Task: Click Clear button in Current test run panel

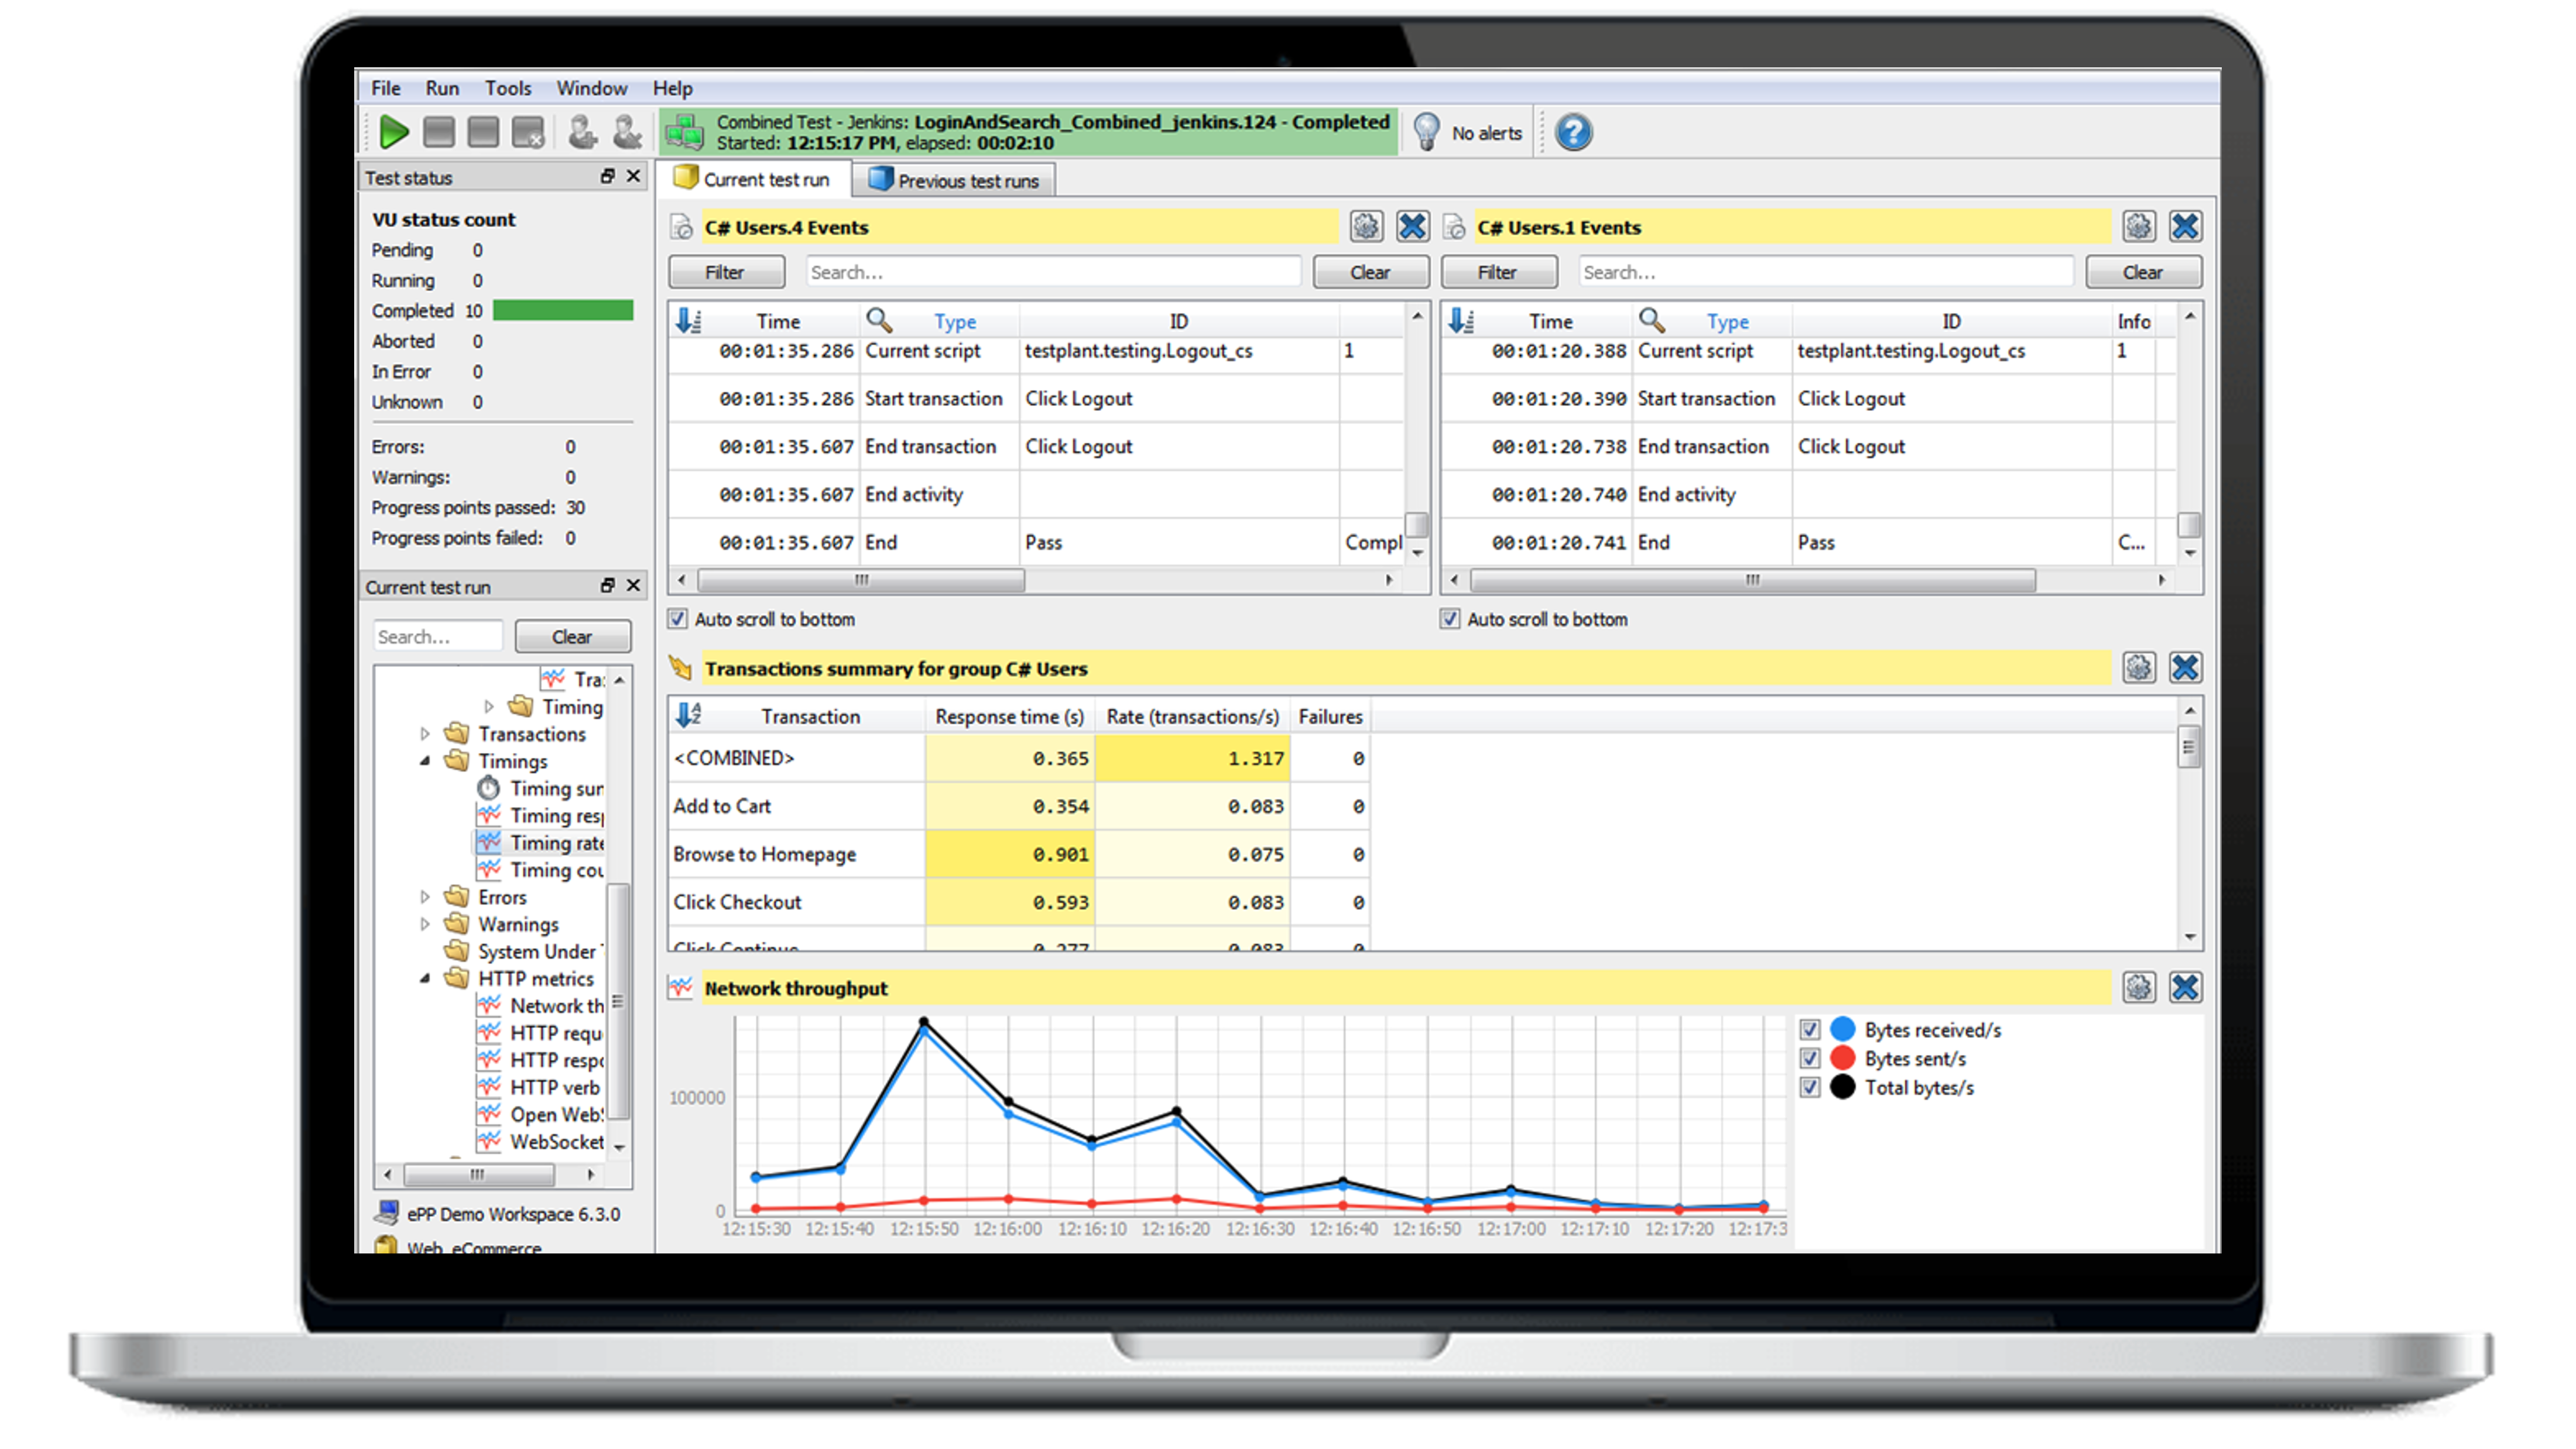Action: (x=572, y=637)
